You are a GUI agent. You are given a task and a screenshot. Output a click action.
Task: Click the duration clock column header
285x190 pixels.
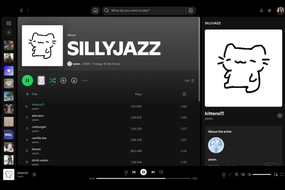pos(184,94)
